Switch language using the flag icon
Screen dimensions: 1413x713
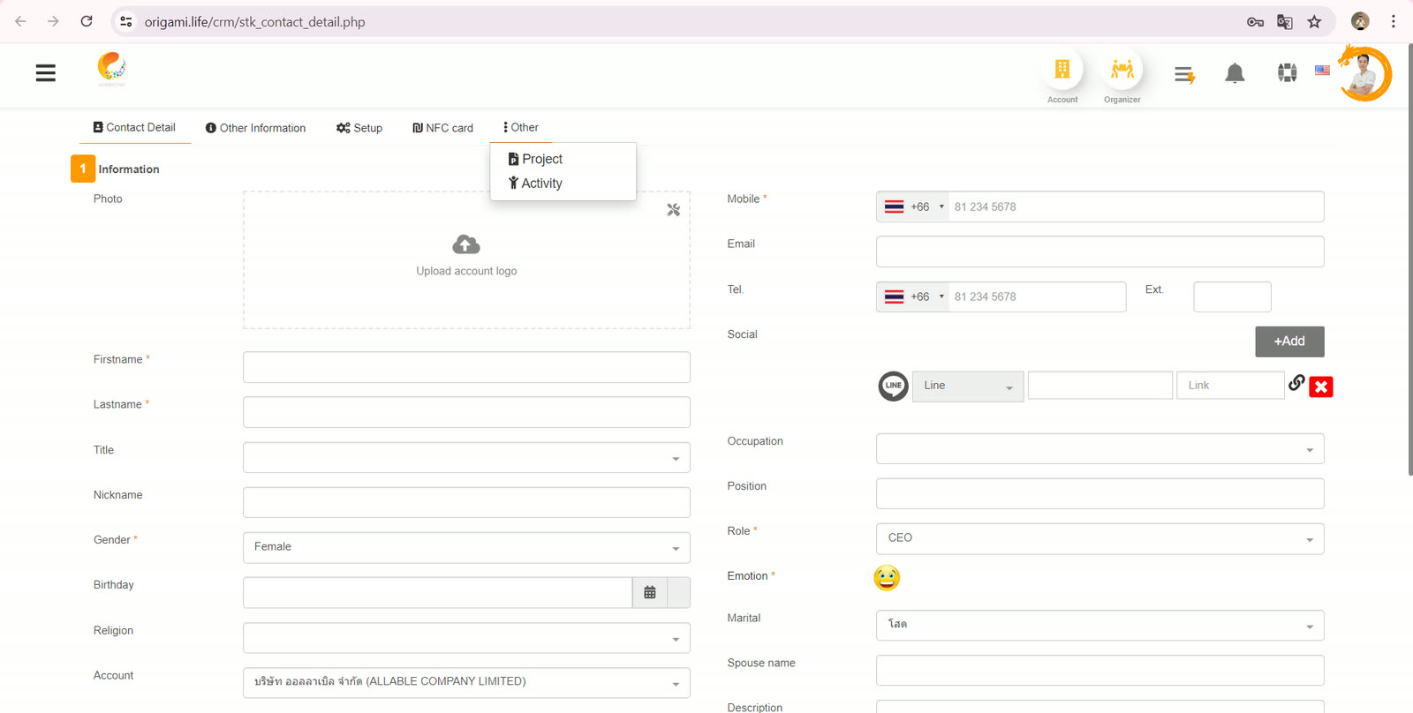coord(1322,71)
